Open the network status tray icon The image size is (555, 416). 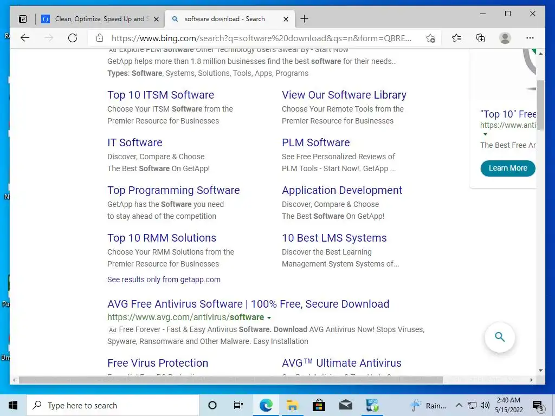click(472, 405)
